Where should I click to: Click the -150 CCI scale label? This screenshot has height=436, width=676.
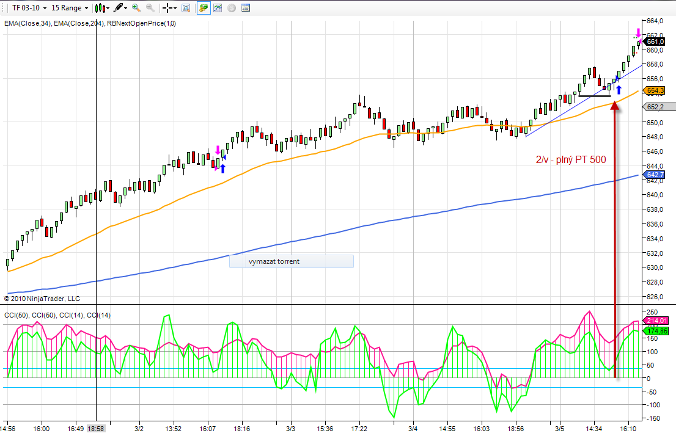pyautogui.click(x=653, y=418)
